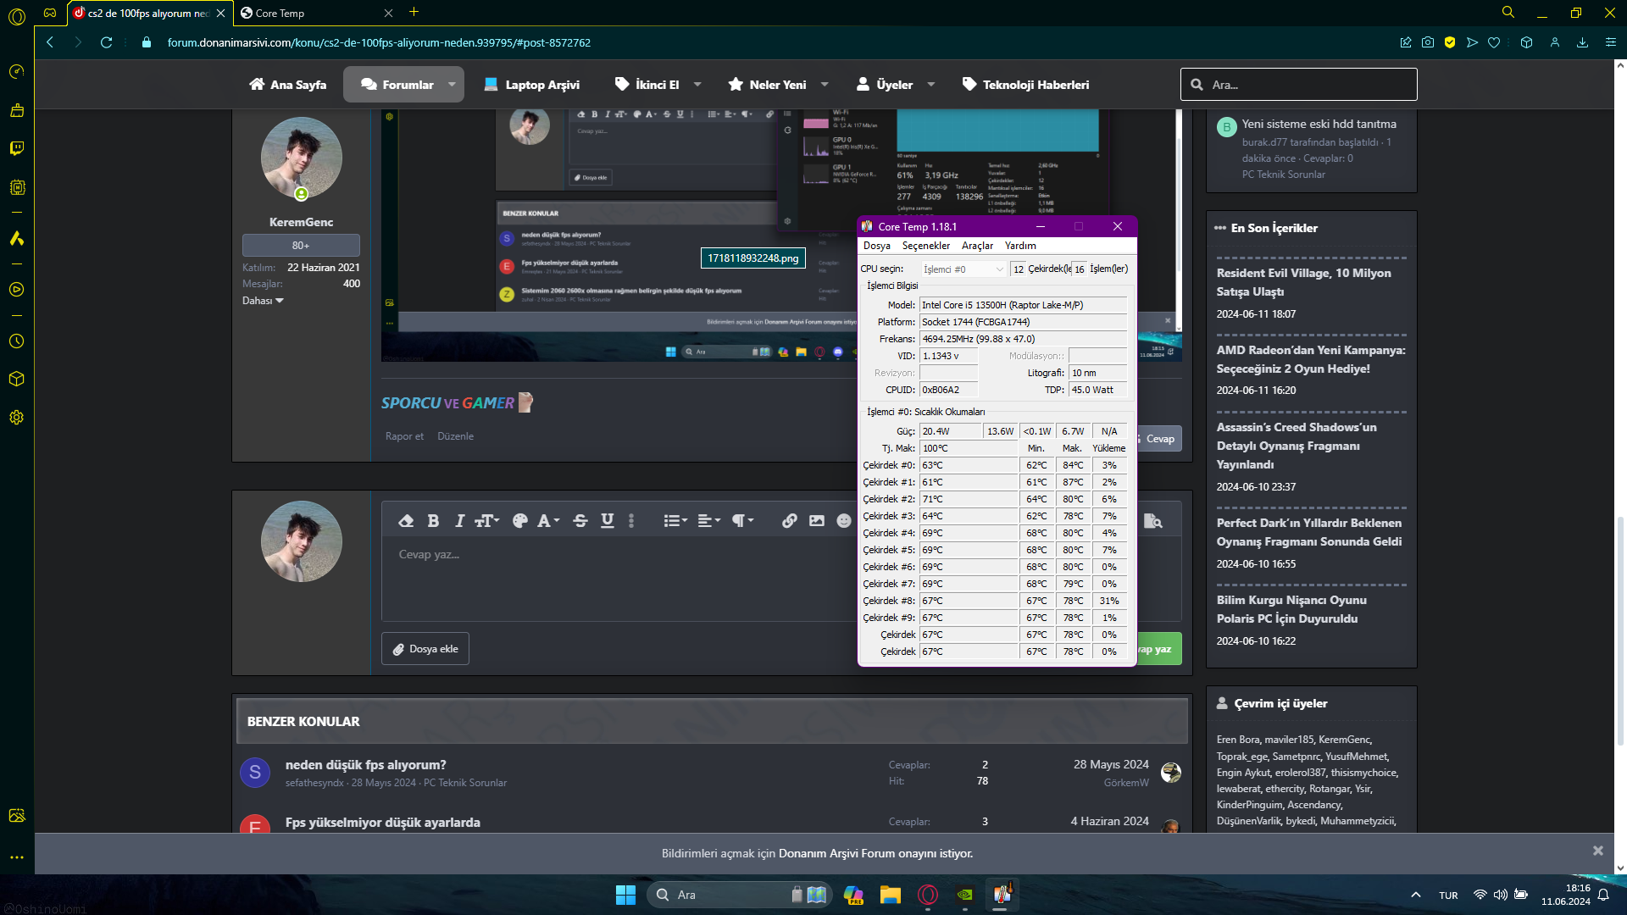Open File Explorer from taskbar
Image resolution: width=1627 pixels, height=915 pixels.
890,895
